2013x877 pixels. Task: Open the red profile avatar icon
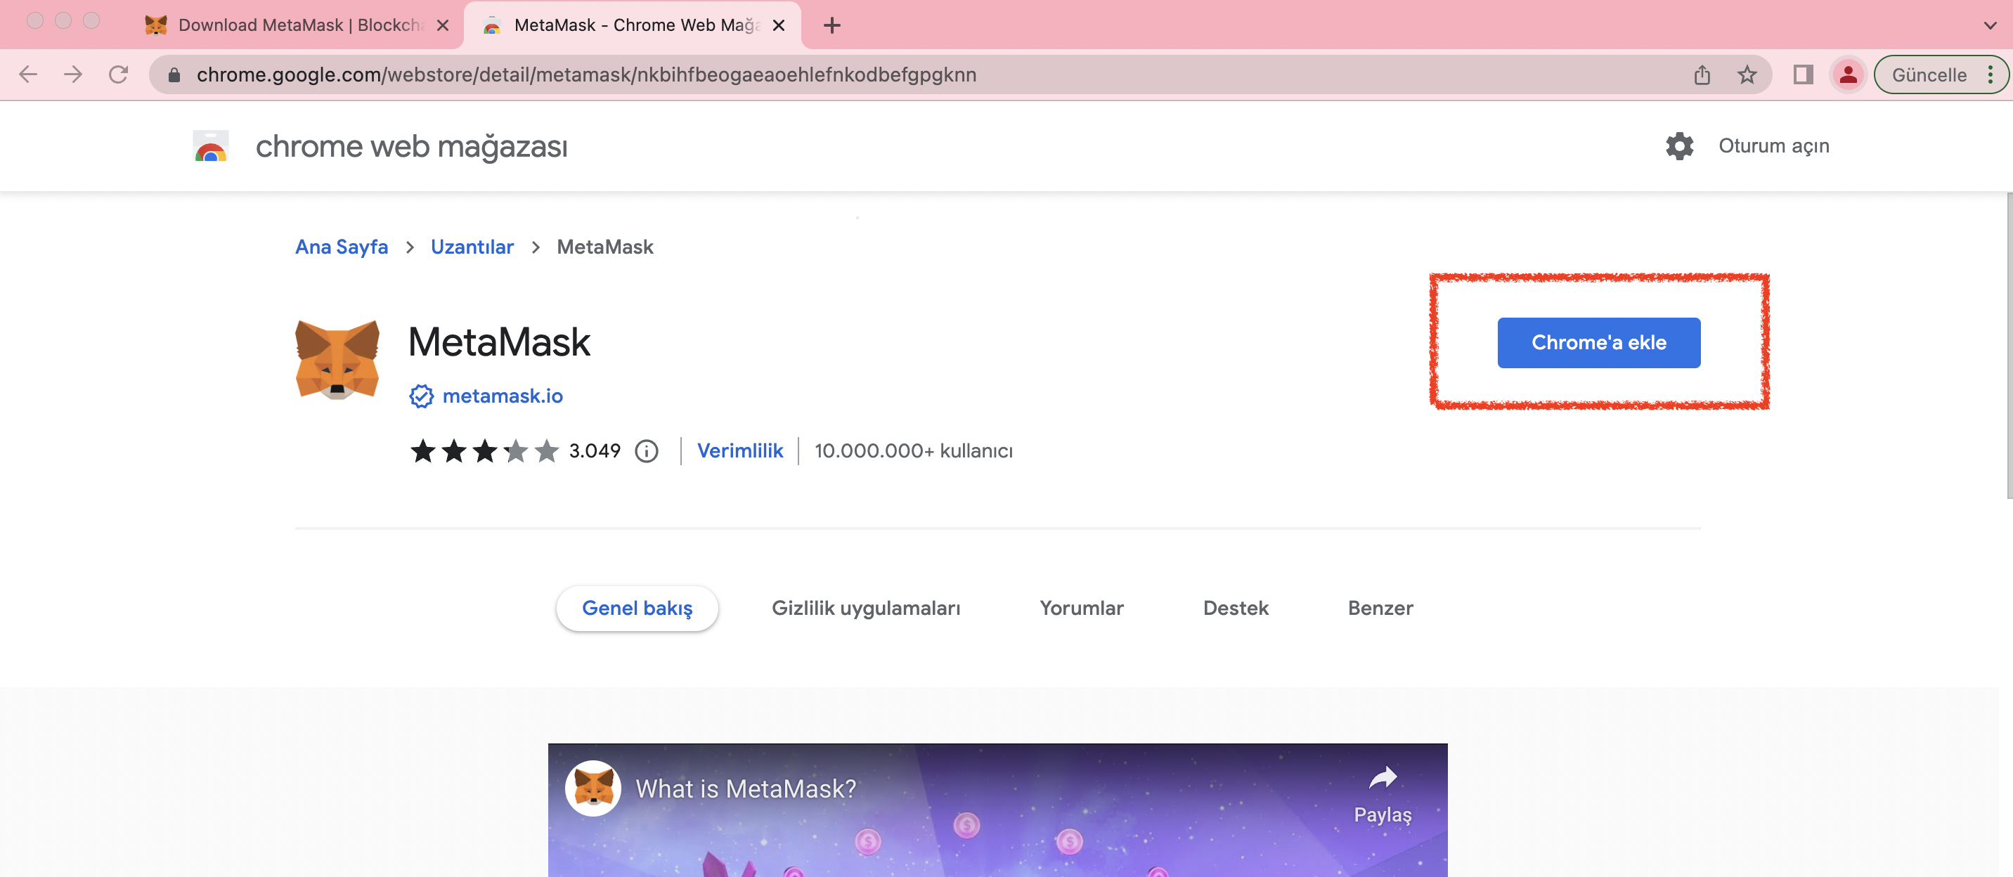(x=1848, y=75)
